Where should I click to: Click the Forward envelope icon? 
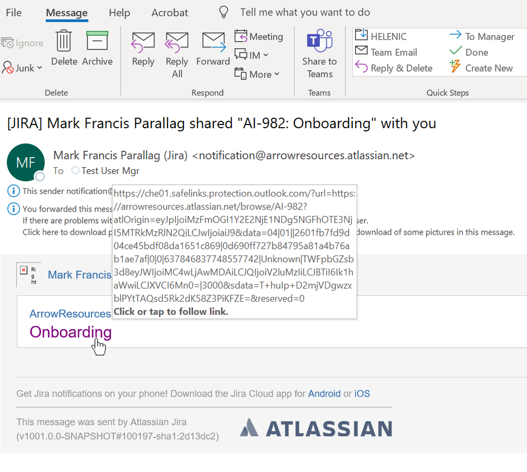pyautogui.click(x=214, y=42)
